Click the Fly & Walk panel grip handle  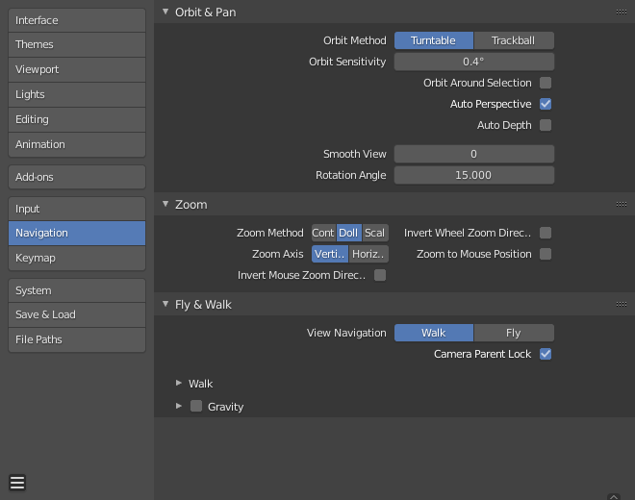coord(622,304)
